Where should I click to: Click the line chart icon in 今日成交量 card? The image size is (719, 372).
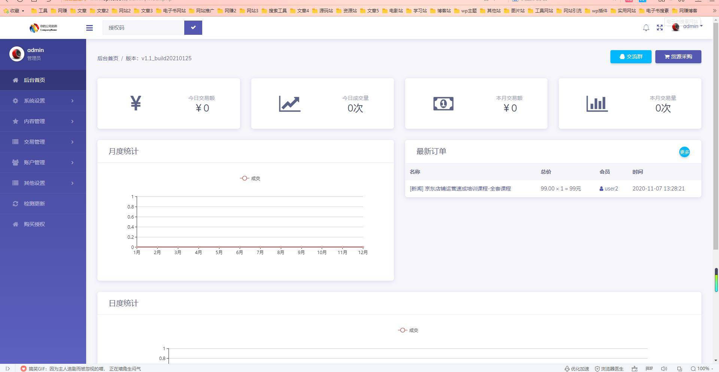(289, 104)
